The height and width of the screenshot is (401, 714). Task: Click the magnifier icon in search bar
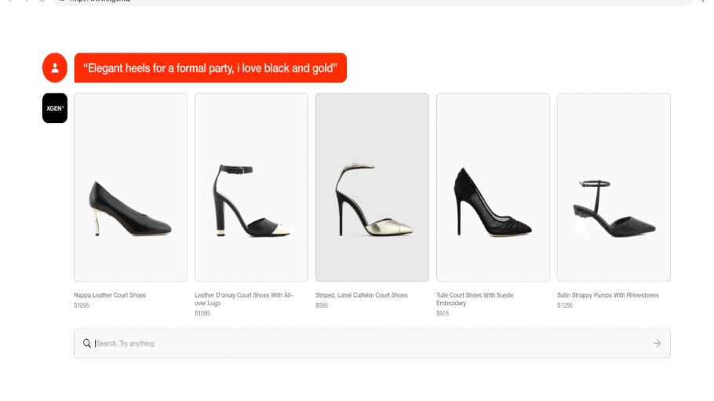86,343
